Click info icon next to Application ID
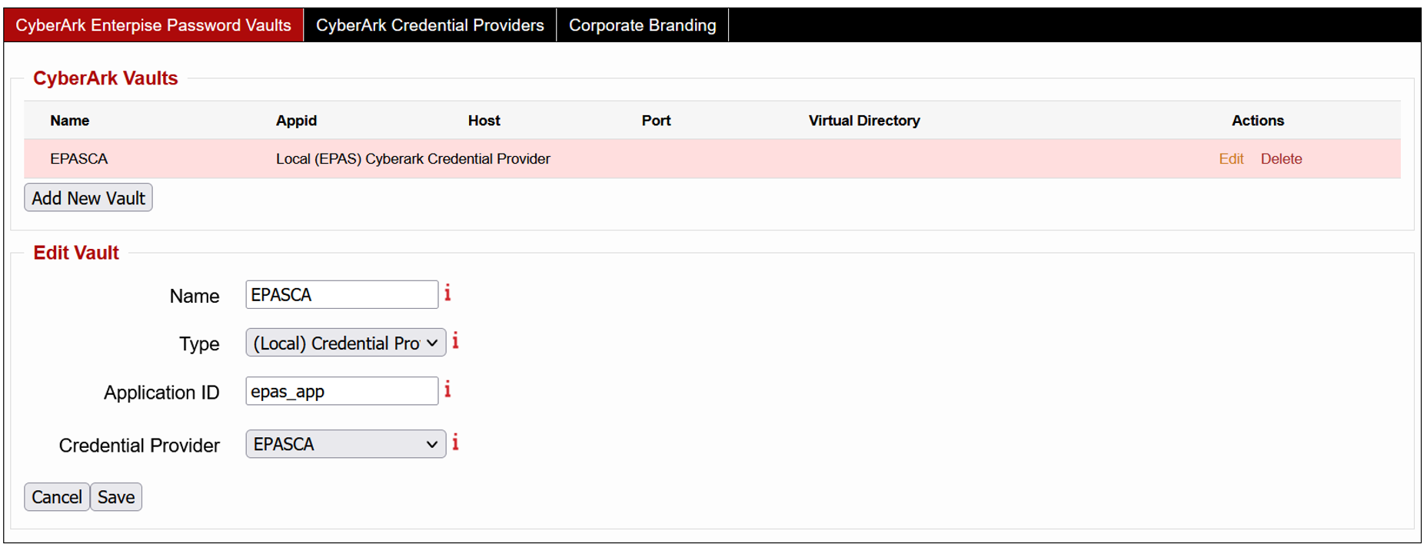Screen dimensions: 1427x547 pyautogui.click(x=447, y=390)
